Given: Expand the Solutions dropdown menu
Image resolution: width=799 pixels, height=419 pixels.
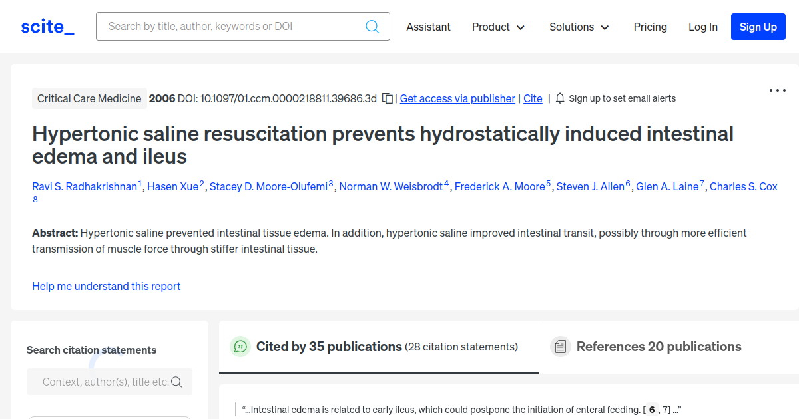Looking at the screenshot, I should click(579, 27).
